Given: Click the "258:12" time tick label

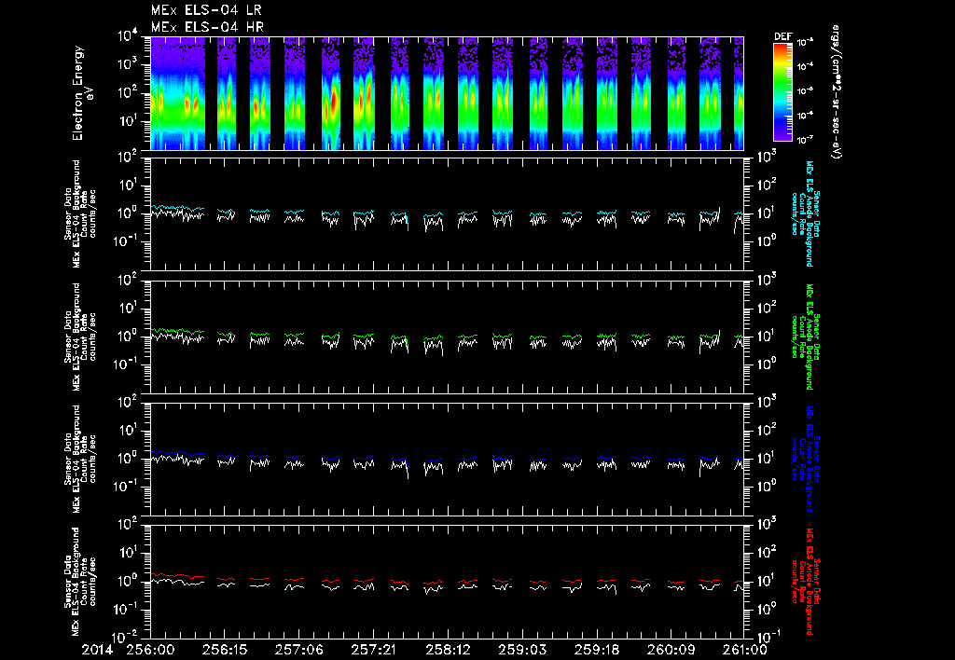Looking at the screenshot, I should click(x=448, y=650).
